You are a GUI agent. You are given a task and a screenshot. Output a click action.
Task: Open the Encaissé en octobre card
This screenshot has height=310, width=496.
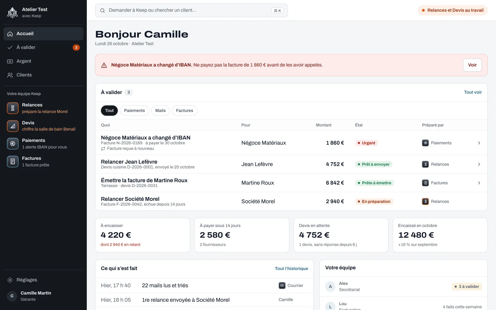(x=440, y=235)
